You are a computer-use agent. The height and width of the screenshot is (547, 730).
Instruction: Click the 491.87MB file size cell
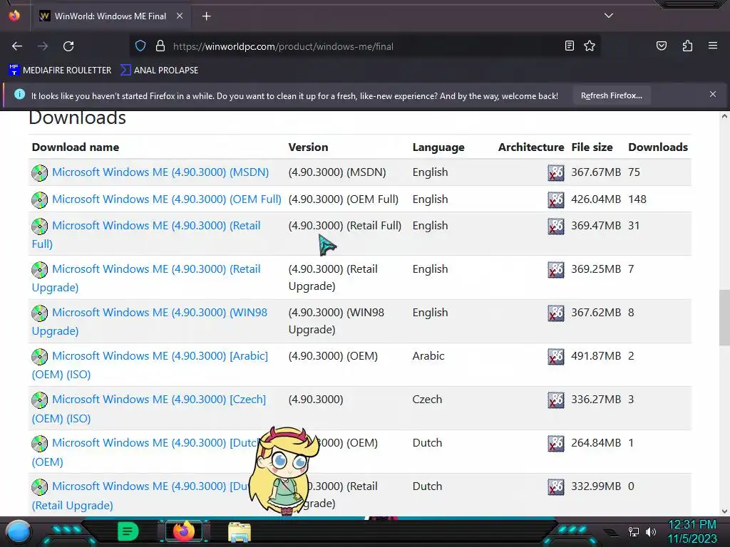(596, 356)
